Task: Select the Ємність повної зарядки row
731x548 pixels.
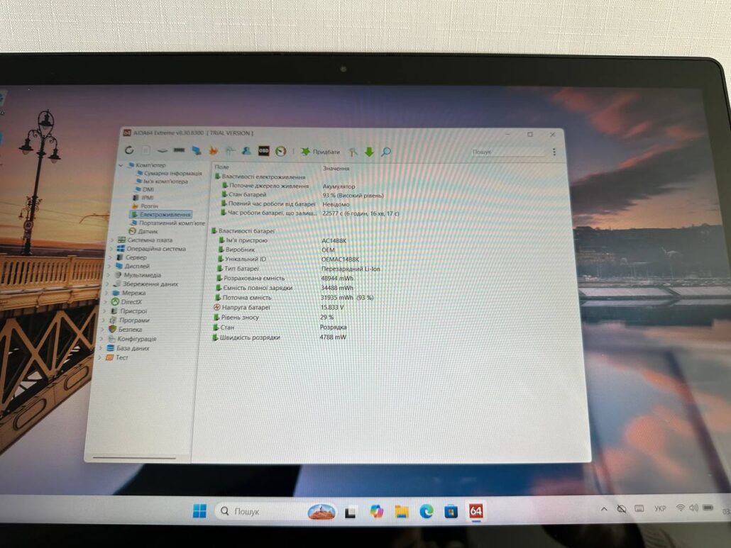Action: [x=285, y=289]
